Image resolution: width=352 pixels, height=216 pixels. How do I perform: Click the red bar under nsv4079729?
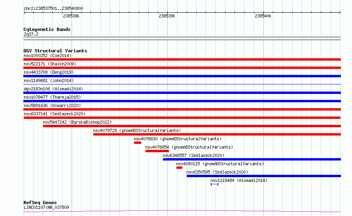[x=217, y=134]
